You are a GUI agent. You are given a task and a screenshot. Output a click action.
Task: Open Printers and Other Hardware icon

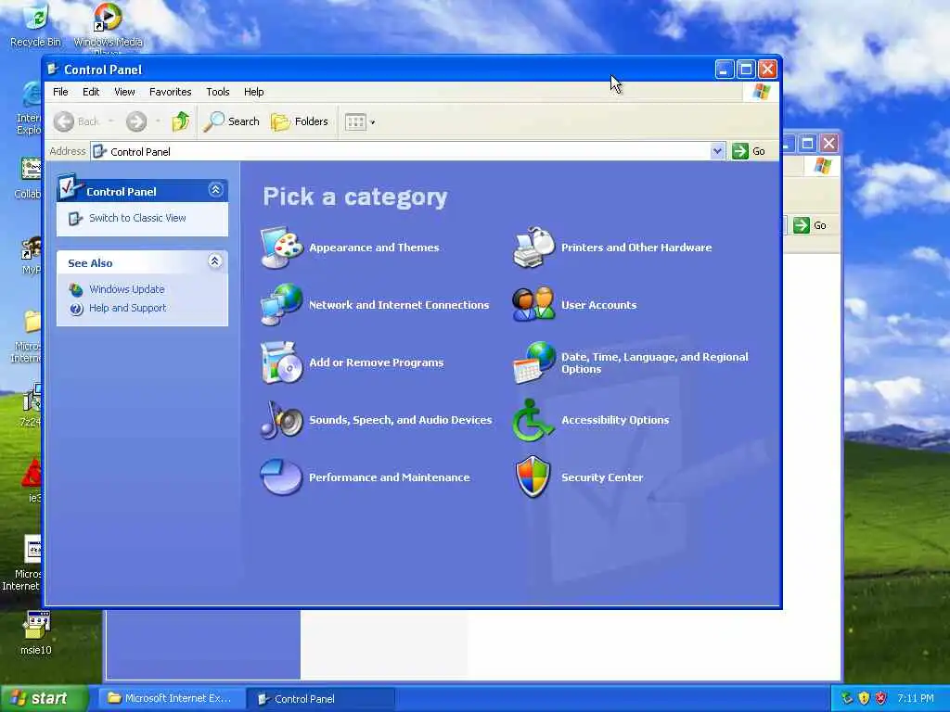pos(533,247)
